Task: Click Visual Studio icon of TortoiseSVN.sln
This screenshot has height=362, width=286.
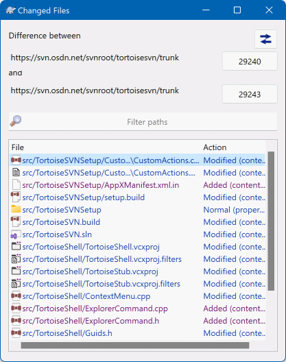Action: point(16,234)
